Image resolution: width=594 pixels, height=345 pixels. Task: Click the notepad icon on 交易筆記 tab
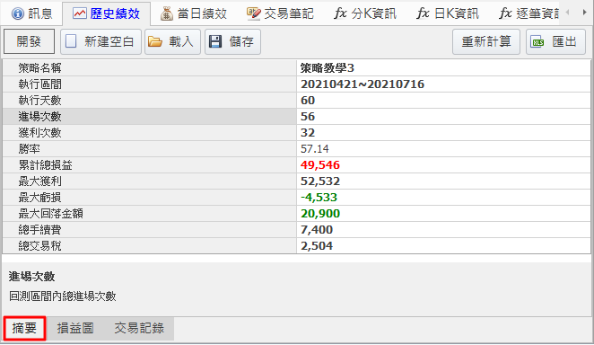[253, 13]
